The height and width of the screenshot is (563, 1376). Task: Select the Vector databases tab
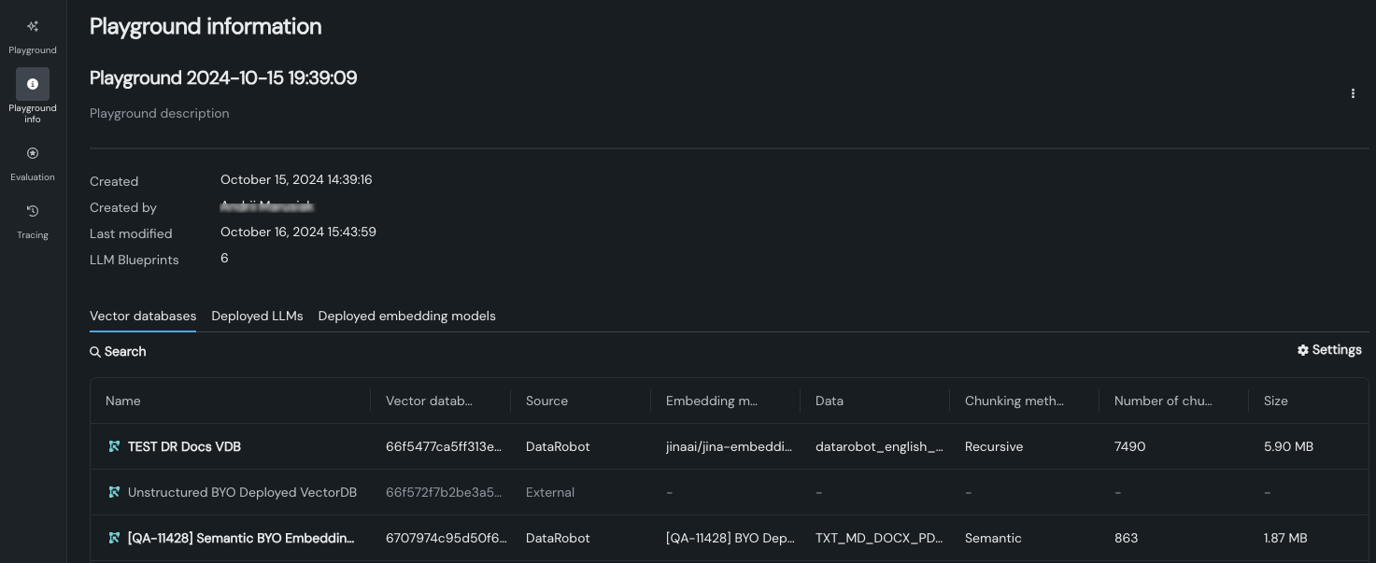tap(143, 317)
